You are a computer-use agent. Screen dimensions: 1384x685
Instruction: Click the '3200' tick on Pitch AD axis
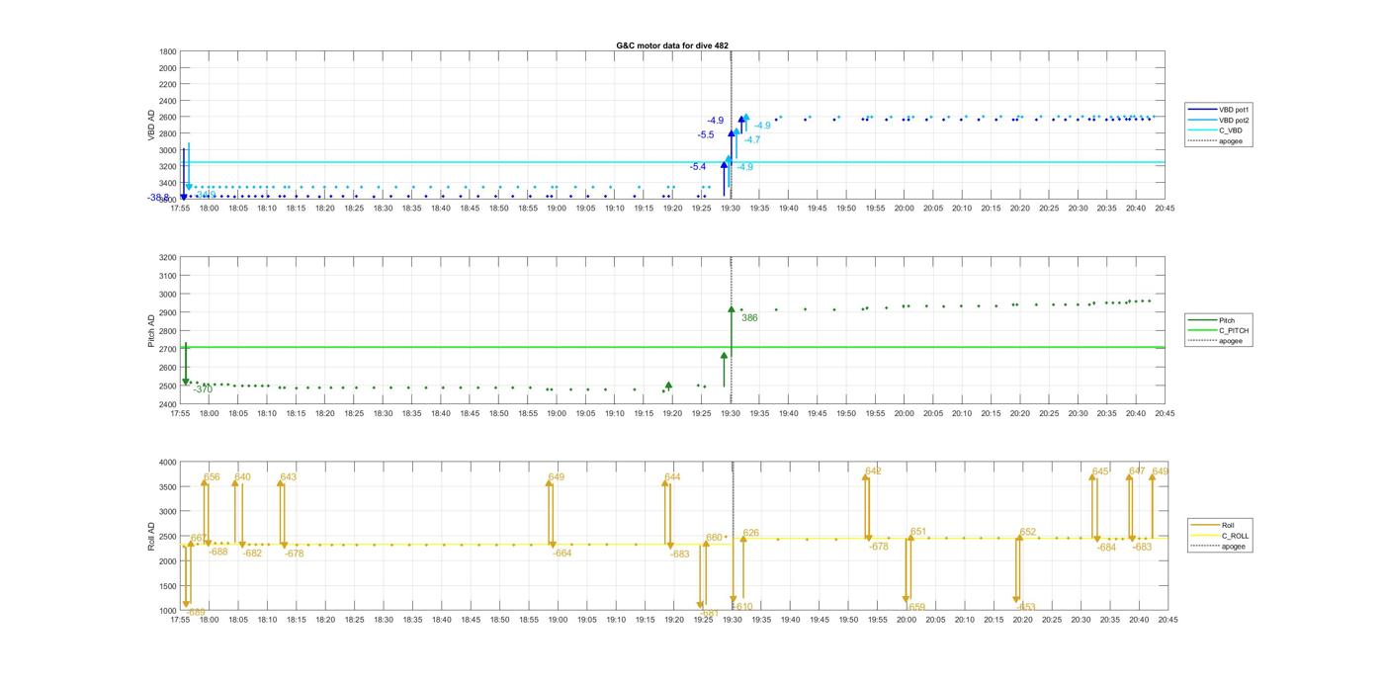pyautogui.click(x=168, y=257)
